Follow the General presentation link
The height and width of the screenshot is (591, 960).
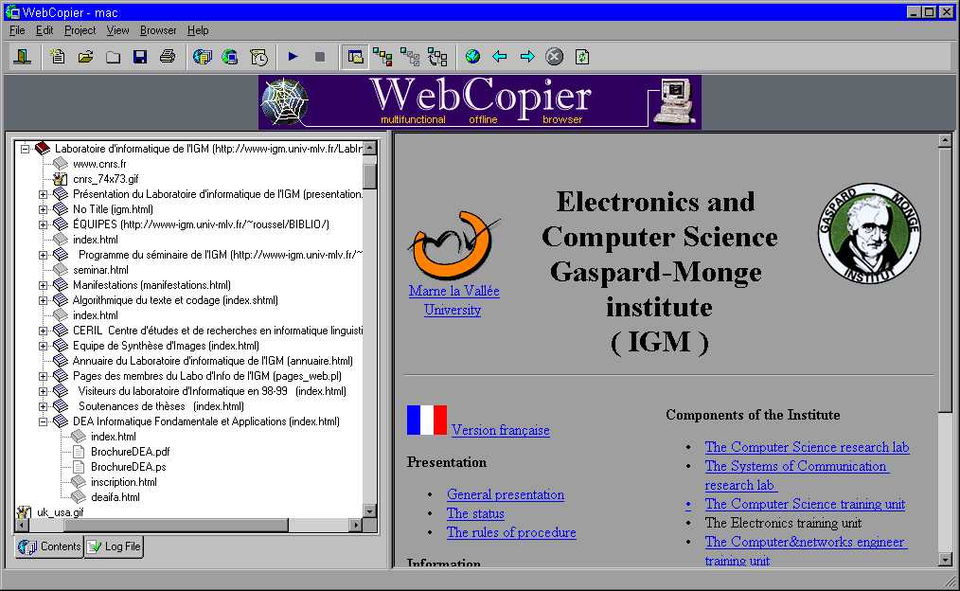pos(506,494)
